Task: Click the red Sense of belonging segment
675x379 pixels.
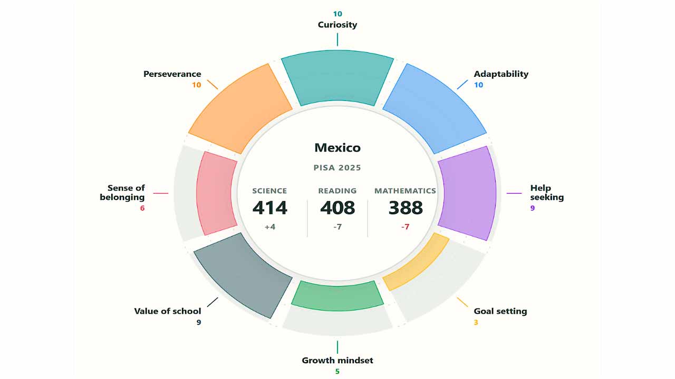Action: (216, 193)
